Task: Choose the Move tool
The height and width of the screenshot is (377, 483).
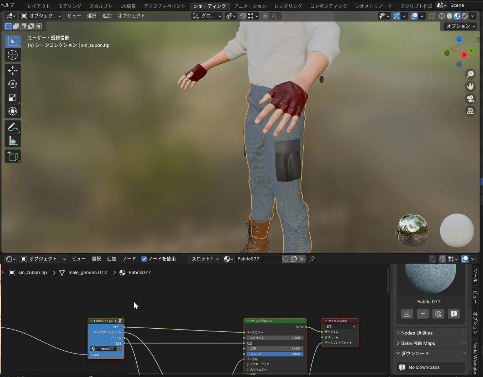Action: pyautogui.click(x=12, y=70)
